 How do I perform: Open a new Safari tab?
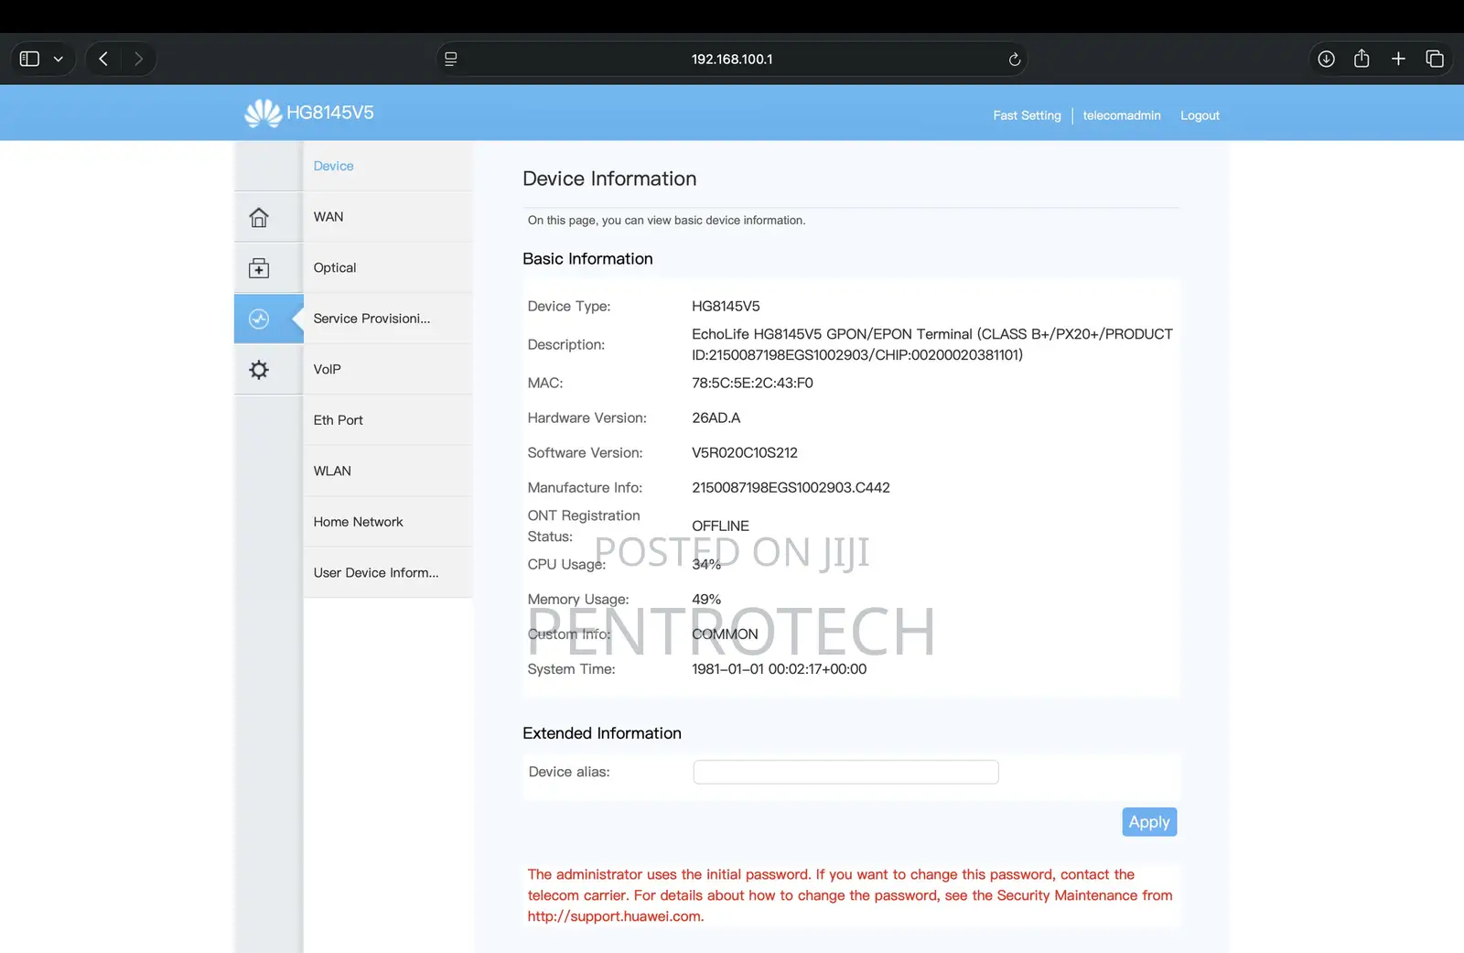1398,59
